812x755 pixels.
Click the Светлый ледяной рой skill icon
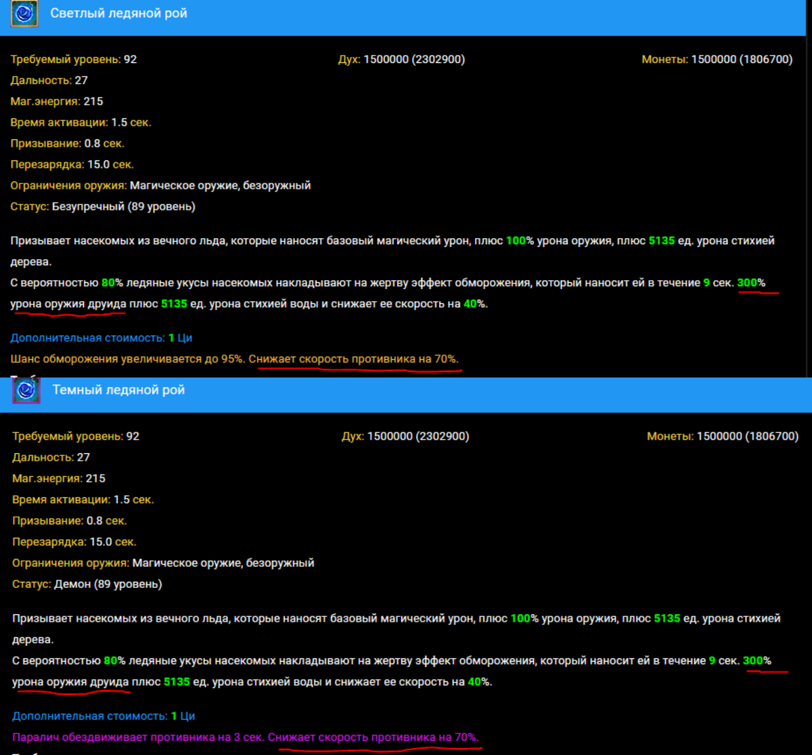[24, 14]
